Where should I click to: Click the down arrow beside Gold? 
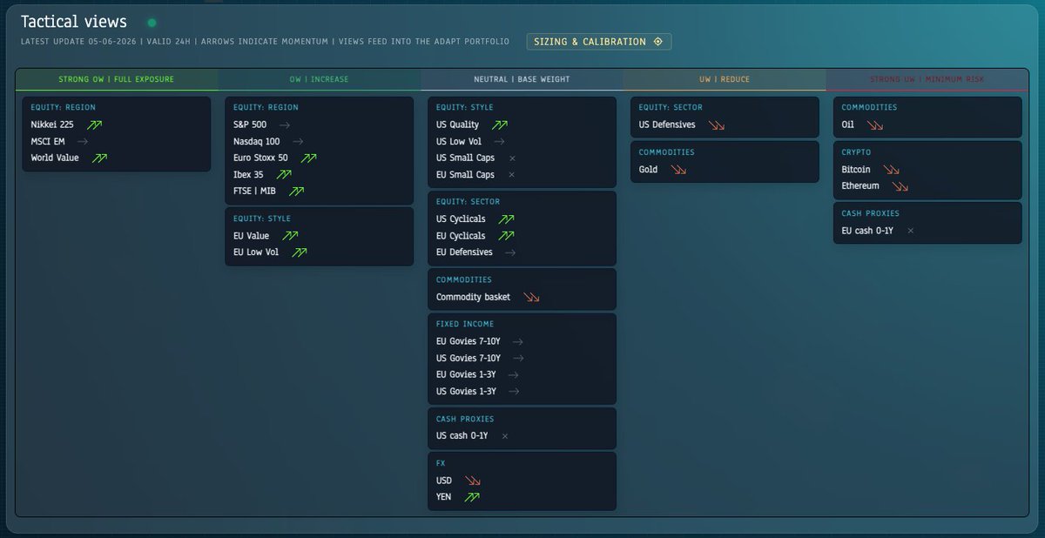click(678, 169)
